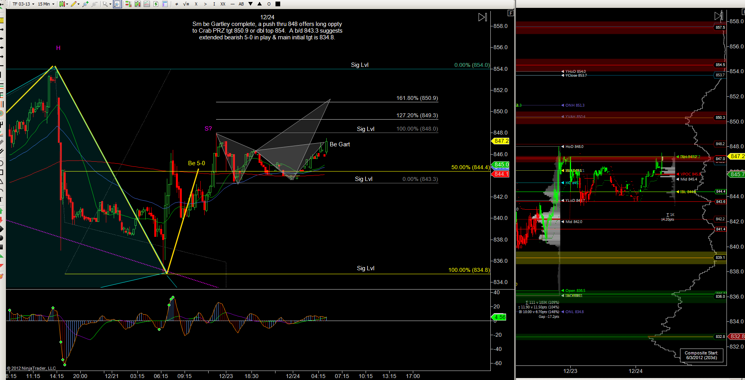The image size is (745, 380).
Task: Click the not-equal sign toolbar item
Action: (x=177, y=4)
